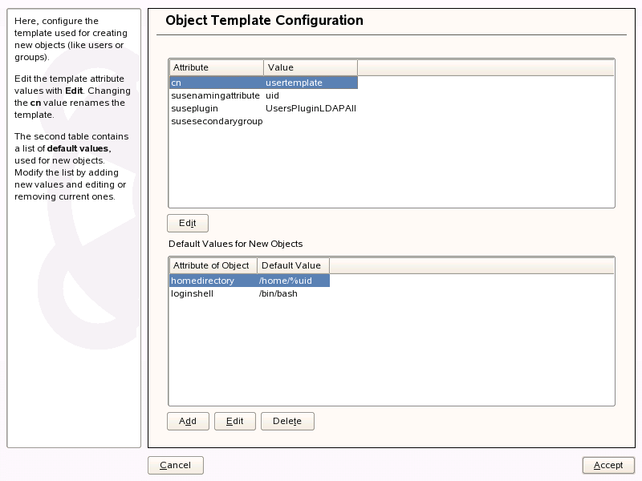642x481 pixels.
Task: Select the cn attribute row
Action: click(x=264, y=83)
